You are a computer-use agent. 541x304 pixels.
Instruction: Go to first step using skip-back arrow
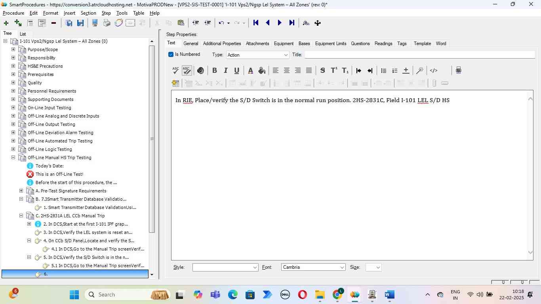256,23
